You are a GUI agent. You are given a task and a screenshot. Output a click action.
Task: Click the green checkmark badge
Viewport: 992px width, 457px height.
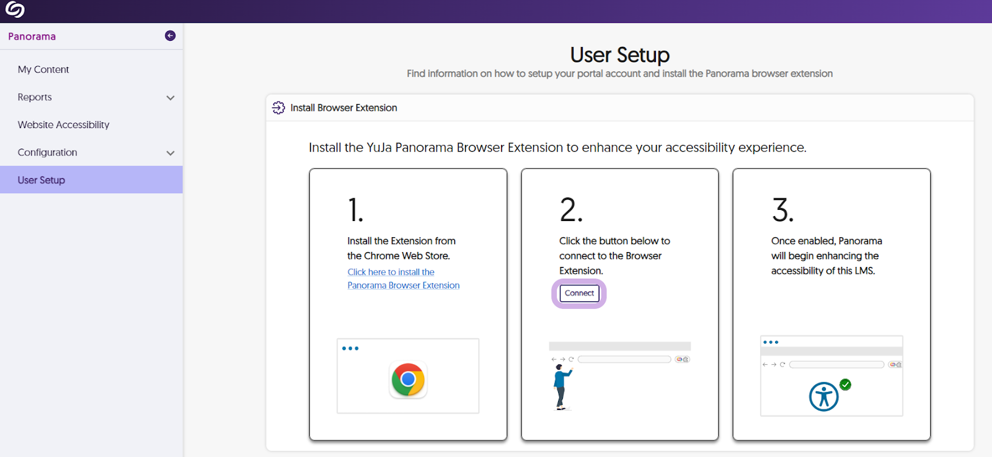(x=846, y=385)
